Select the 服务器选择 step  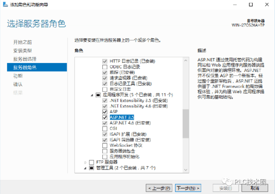coord(25,59)
